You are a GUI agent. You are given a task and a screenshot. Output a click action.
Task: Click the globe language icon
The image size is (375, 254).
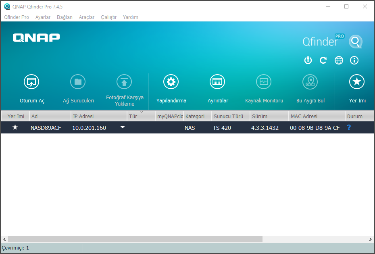point(339,60)
